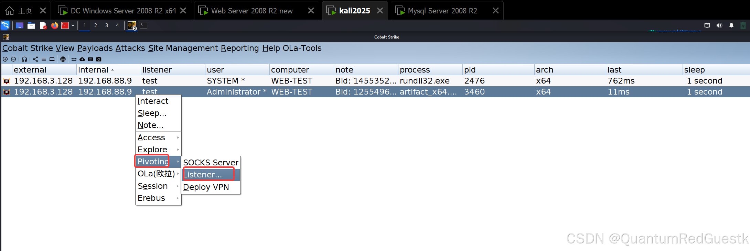The height and width of the screenshot is (251, 750).
Task: Click the minus Disconnect toolbar icon
Action: (13, 59)
